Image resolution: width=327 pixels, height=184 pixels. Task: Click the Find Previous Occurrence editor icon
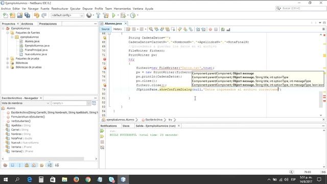156,30
